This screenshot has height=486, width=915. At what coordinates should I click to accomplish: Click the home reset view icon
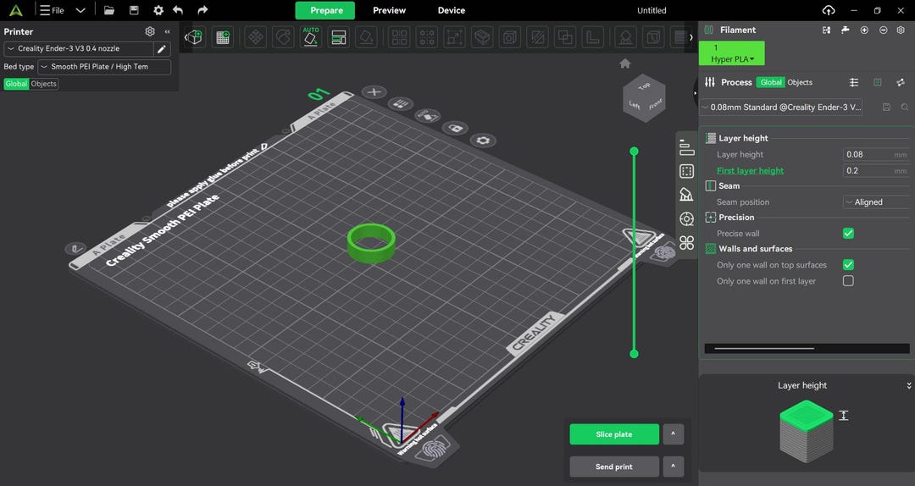[x=625, y=64]
